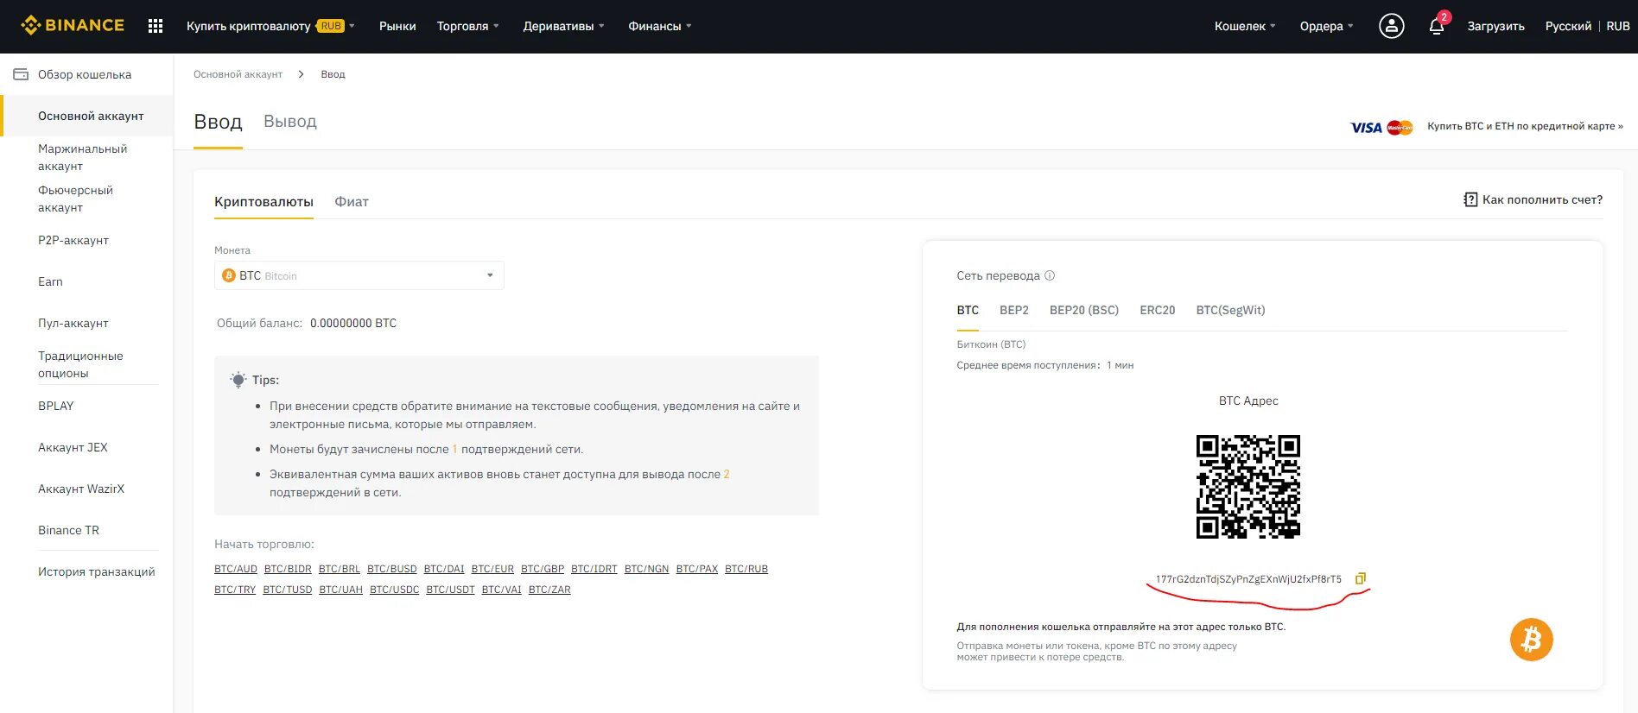Open the BTC/UAH trading pair link
The width and height of the screenshot is (1638, 713).
click(x=340, y=590)
